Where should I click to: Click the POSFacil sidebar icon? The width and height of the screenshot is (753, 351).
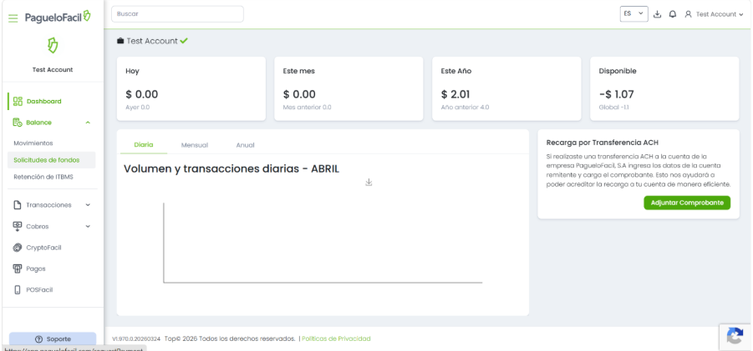point(18,290)
